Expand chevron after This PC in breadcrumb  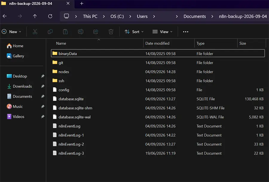(x=104, y=16)
